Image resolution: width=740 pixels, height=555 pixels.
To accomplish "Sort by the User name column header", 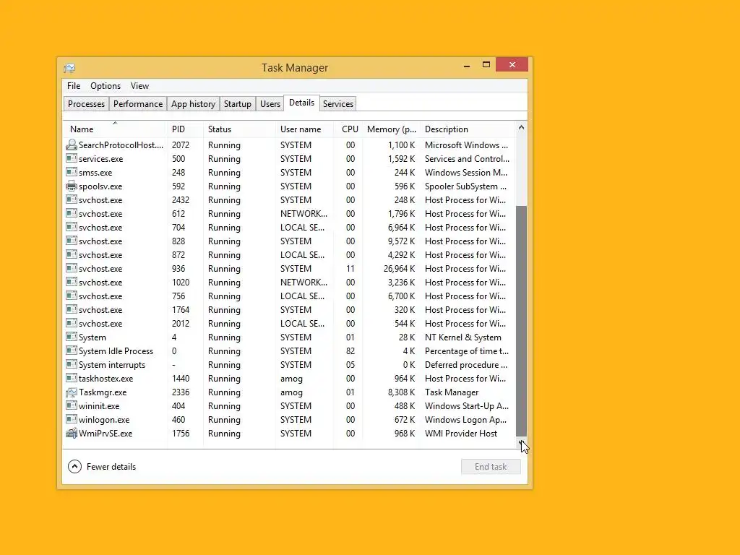I will point(304,129).
